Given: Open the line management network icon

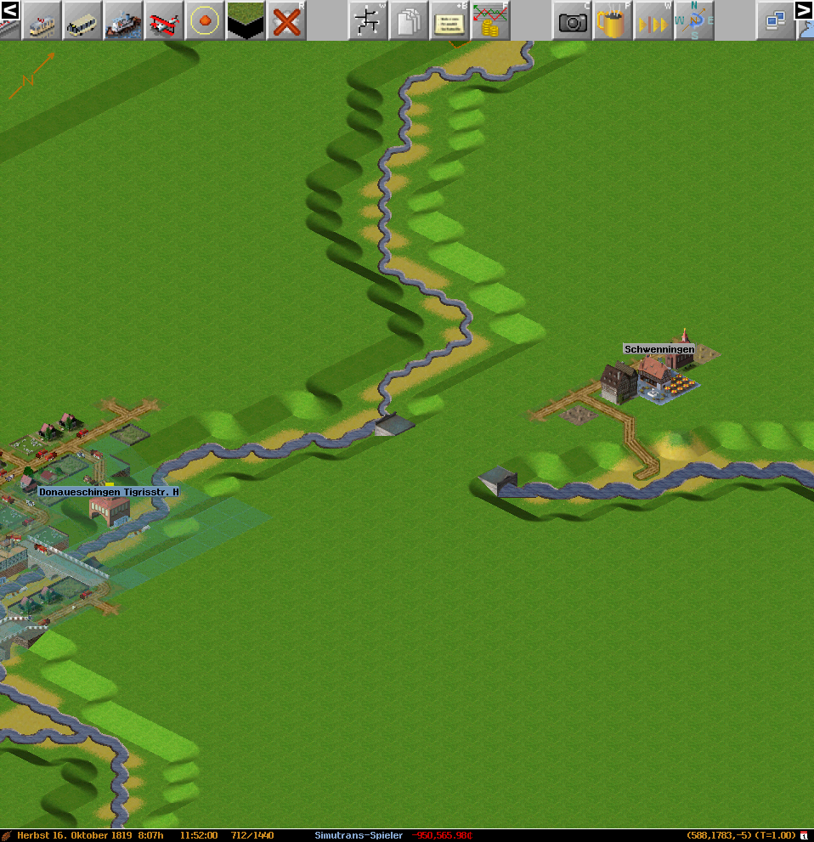Looking at the screenshot, I should coord(368,21).
